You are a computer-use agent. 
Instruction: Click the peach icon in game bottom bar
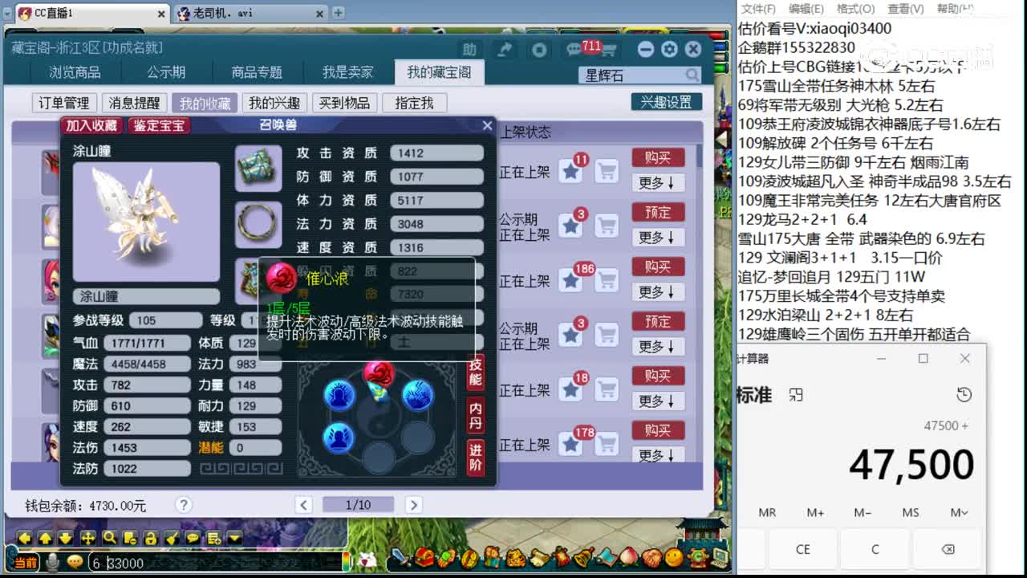pyautogui.click(x=628, y=558)
